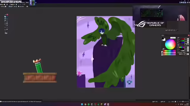Click the Open file toolbar icon

(x=3, y=4)
